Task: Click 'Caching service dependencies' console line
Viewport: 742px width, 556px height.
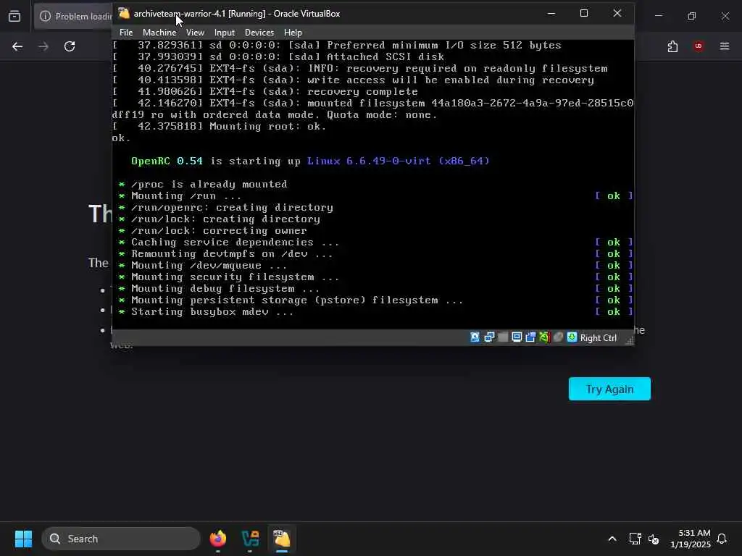Action: point(235,242)
